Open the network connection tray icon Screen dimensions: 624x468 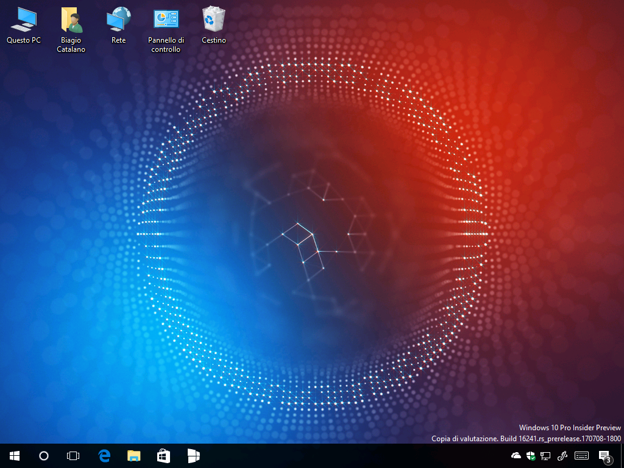[545, 456]
